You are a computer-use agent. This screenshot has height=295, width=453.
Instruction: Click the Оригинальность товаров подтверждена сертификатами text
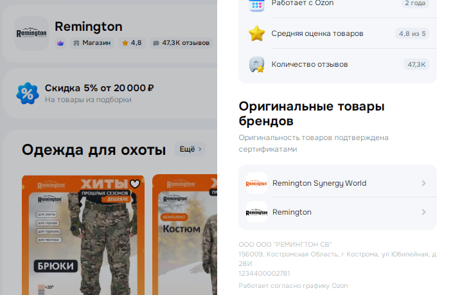[314, 143]
